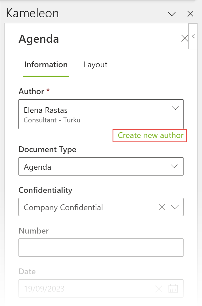Switch to the Layout tab
Screen dimensions: 202x306
point(96,65)
